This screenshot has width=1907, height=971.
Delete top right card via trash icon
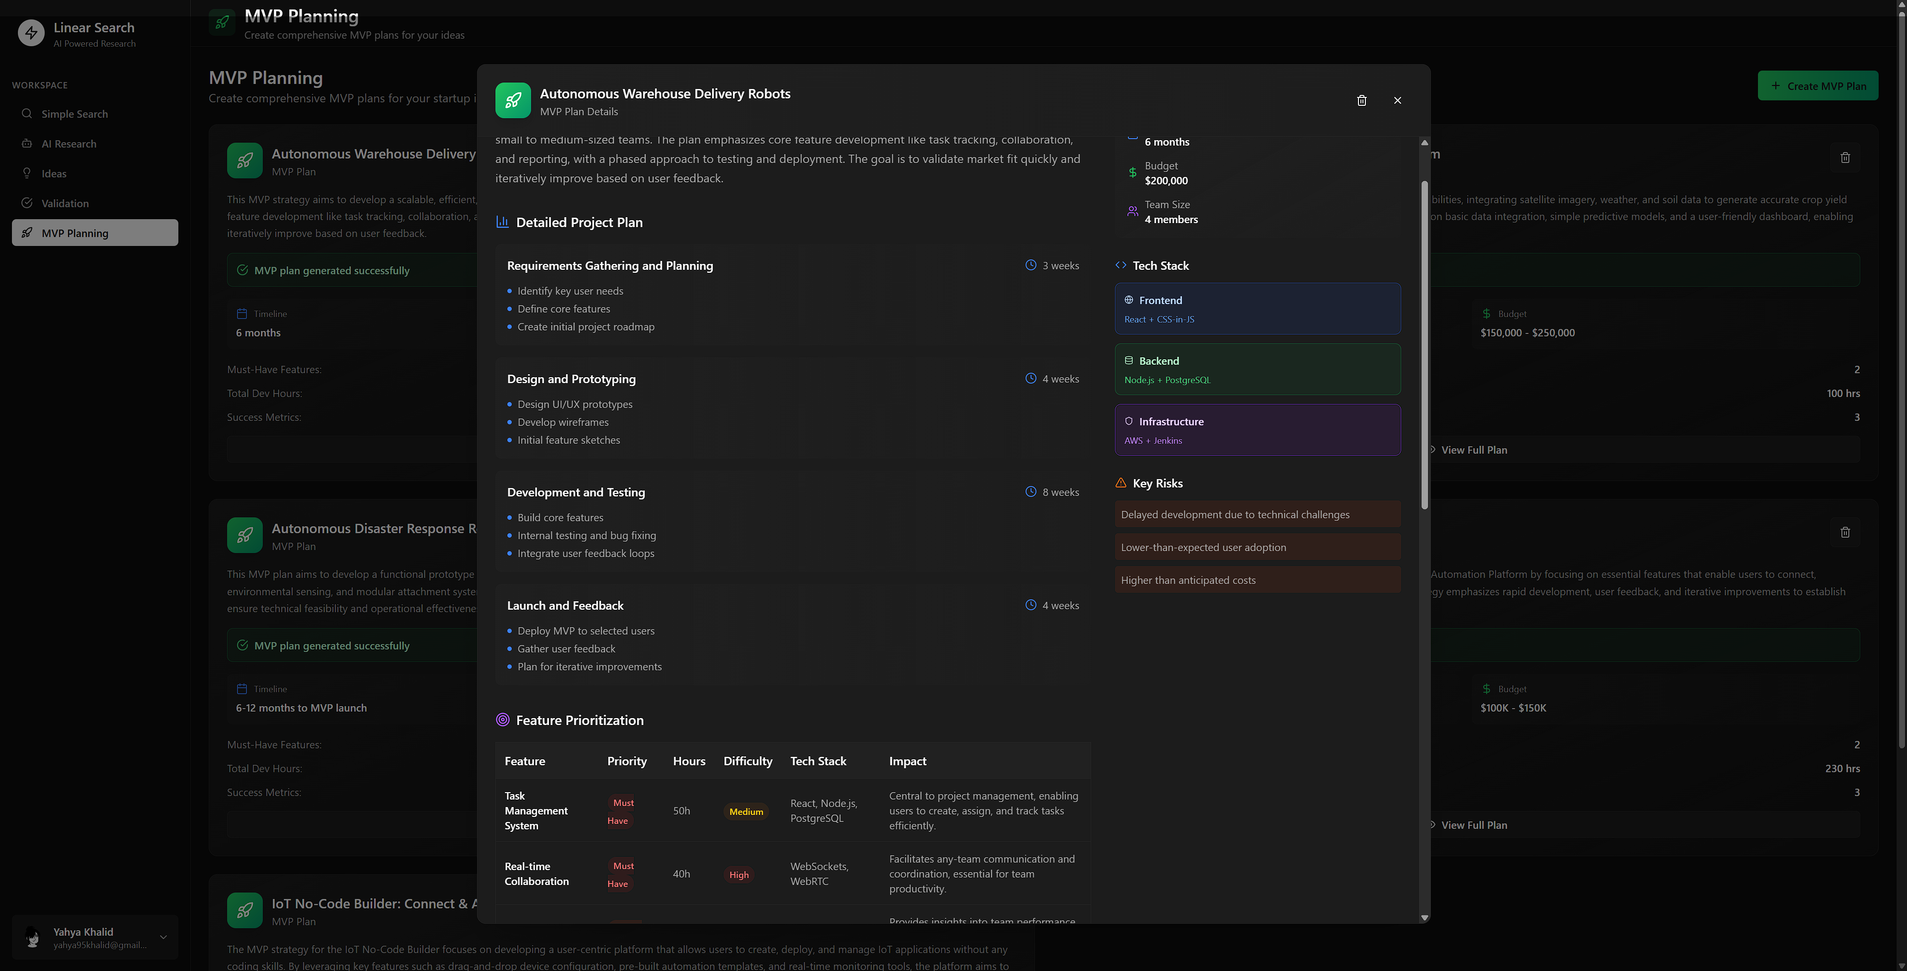coord(1845,157)
